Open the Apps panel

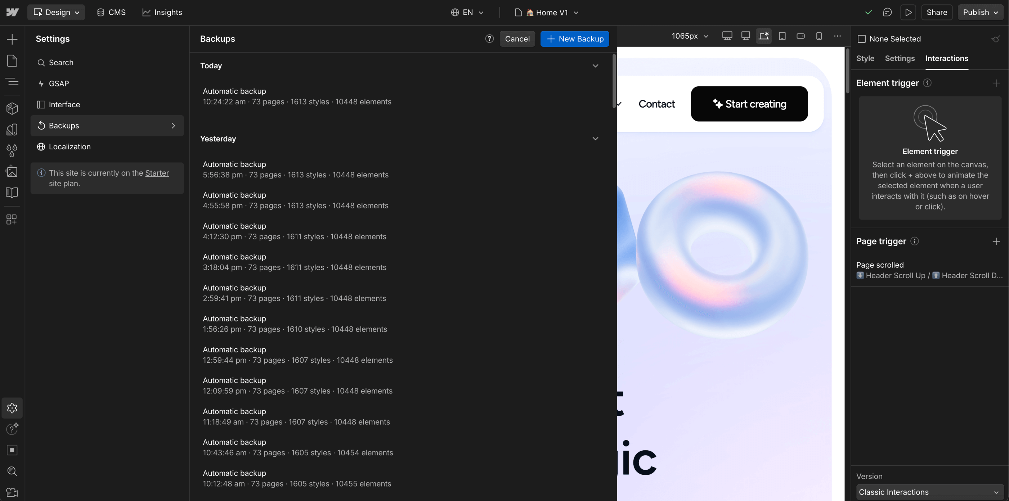point(12,220)
